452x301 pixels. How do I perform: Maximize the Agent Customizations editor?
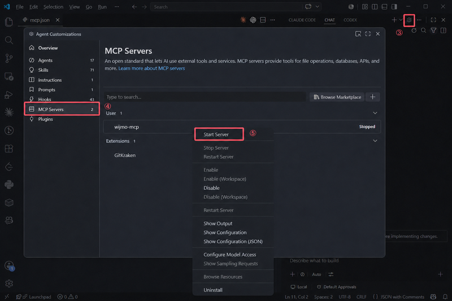click(368, 34)
